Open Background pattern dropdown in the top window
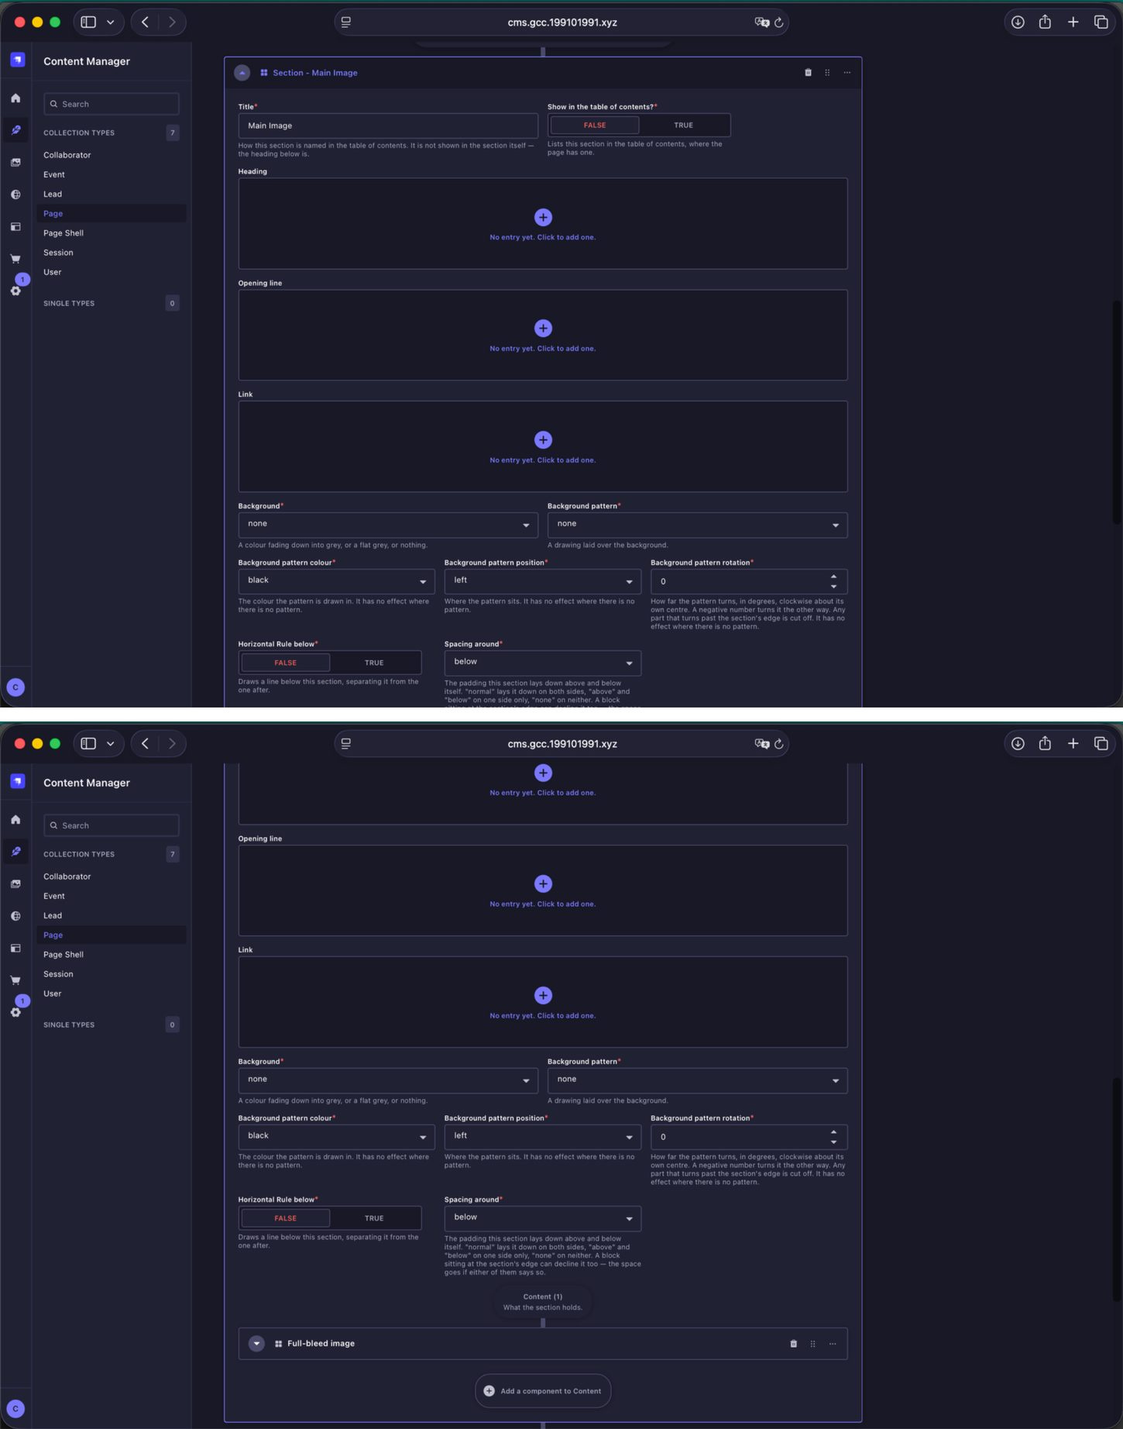This screenshot has height=1429, width=1123. [697, 525]
